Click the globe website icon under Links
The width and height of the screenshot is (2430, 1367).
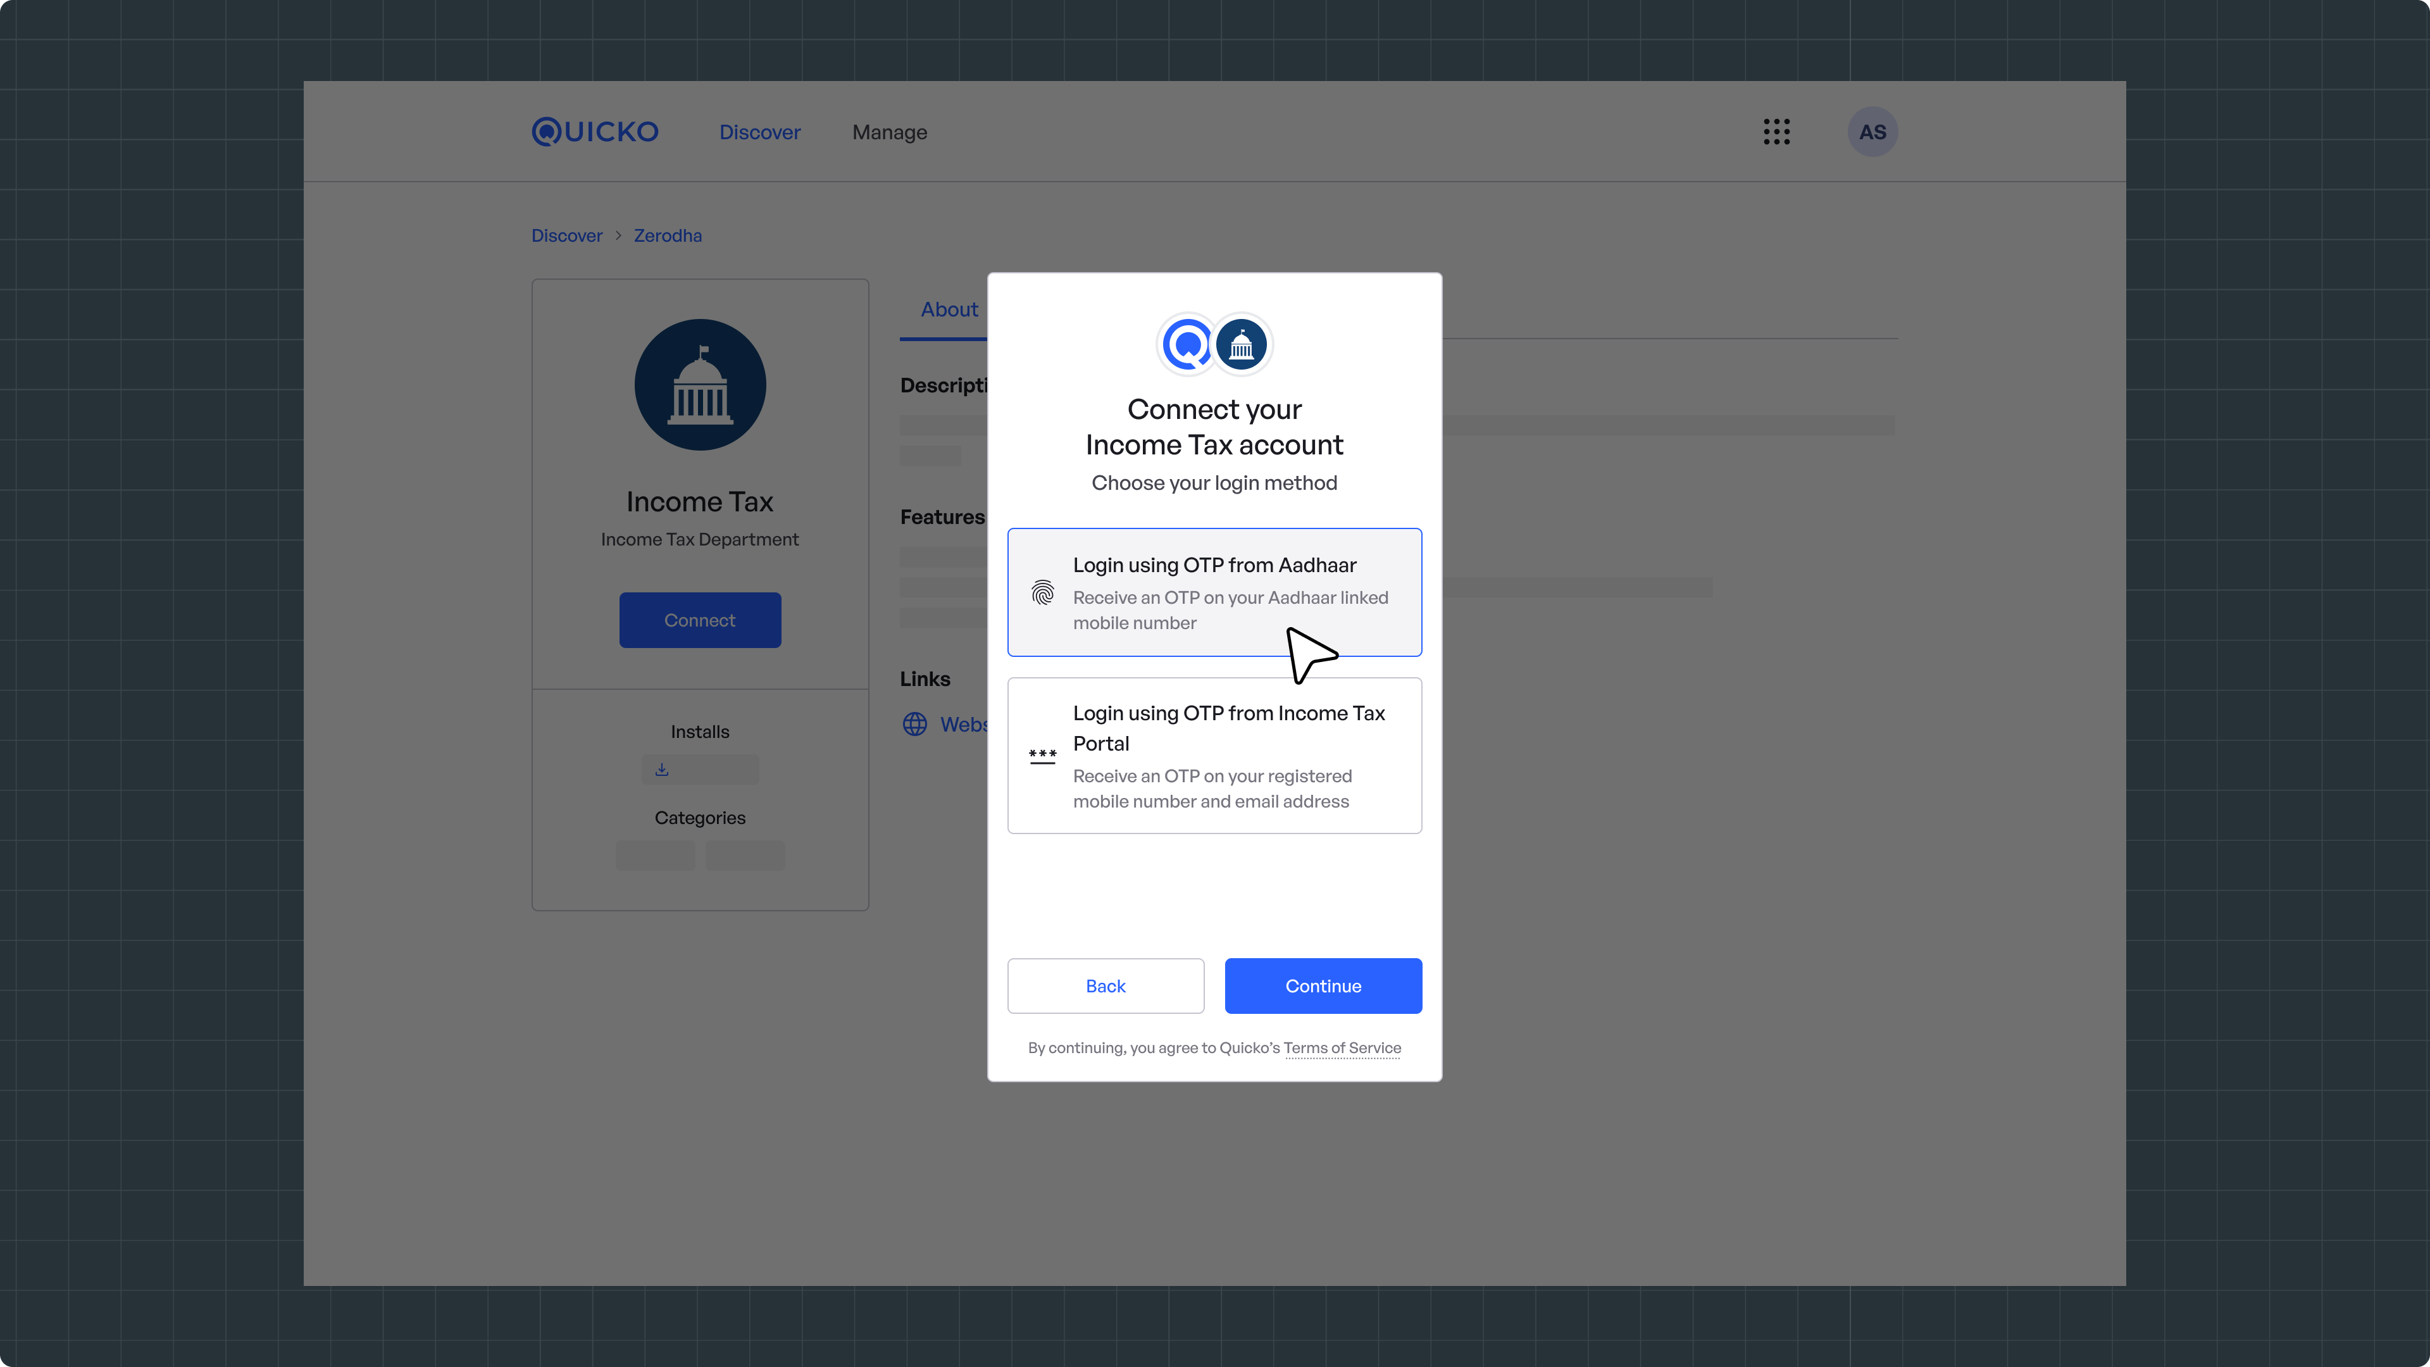pos(915,725)
